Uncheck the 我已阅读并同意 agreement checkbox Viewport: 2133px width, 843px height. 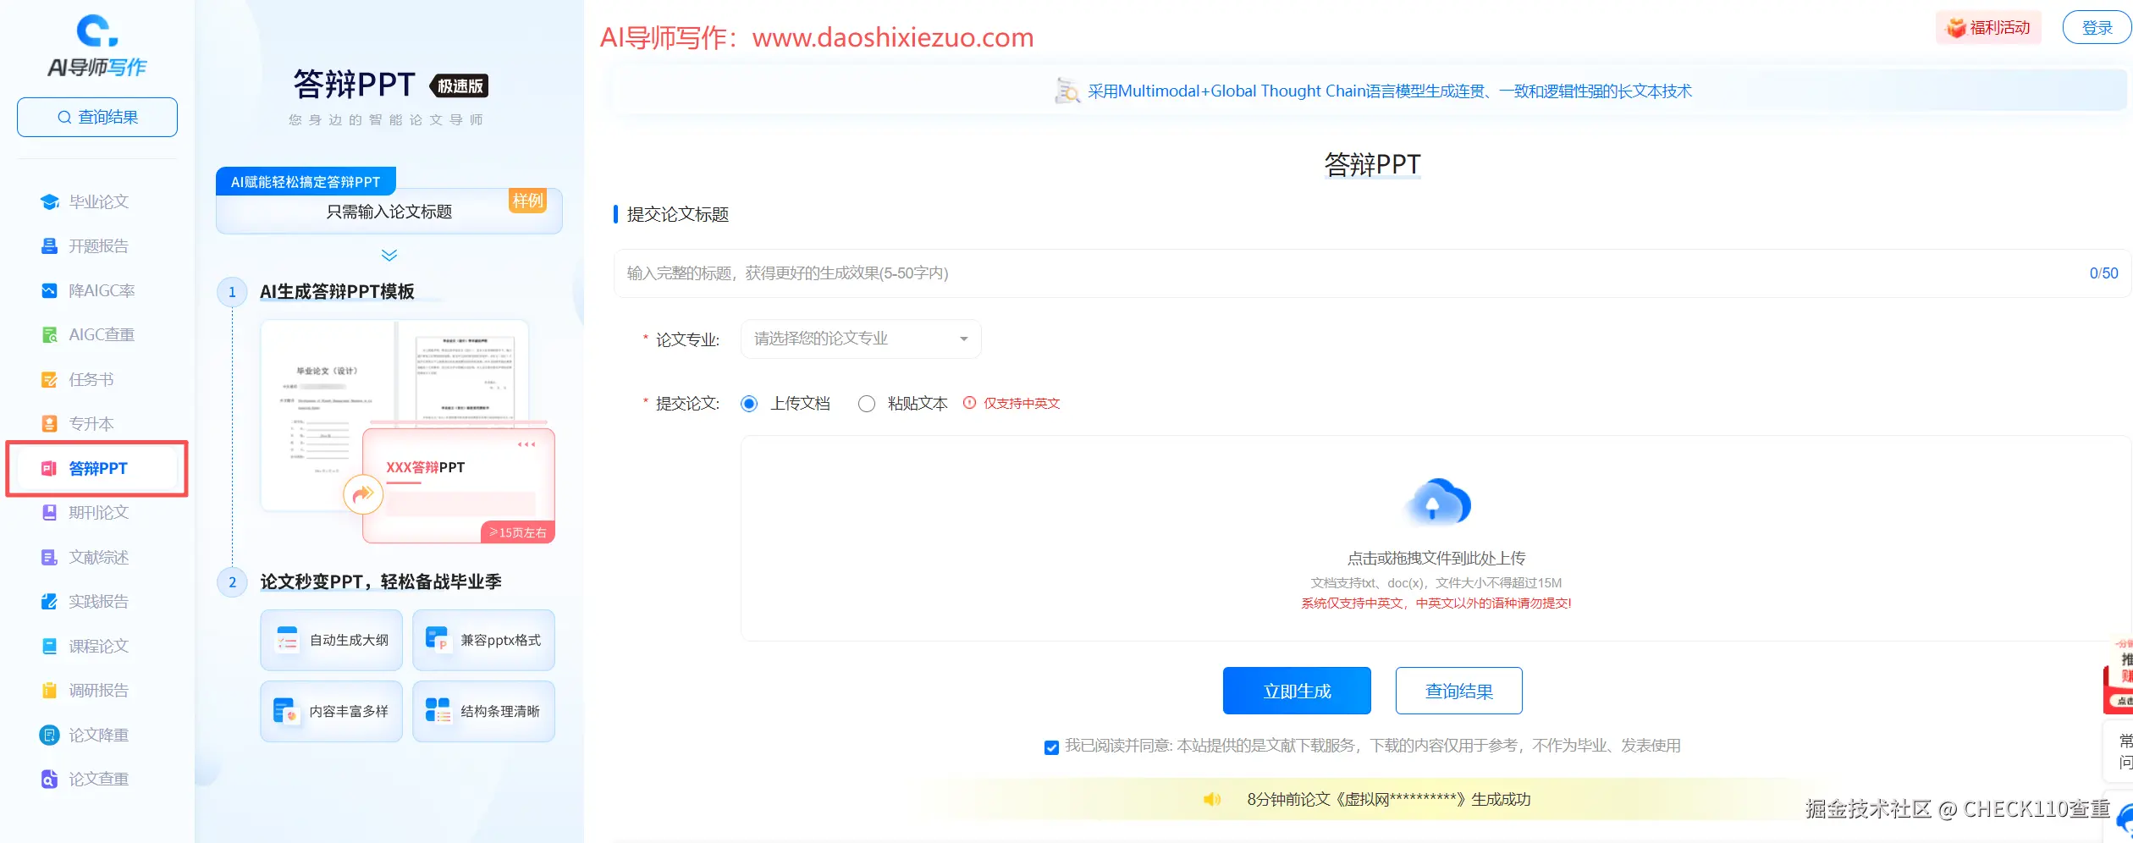[x=1051, y=747]
